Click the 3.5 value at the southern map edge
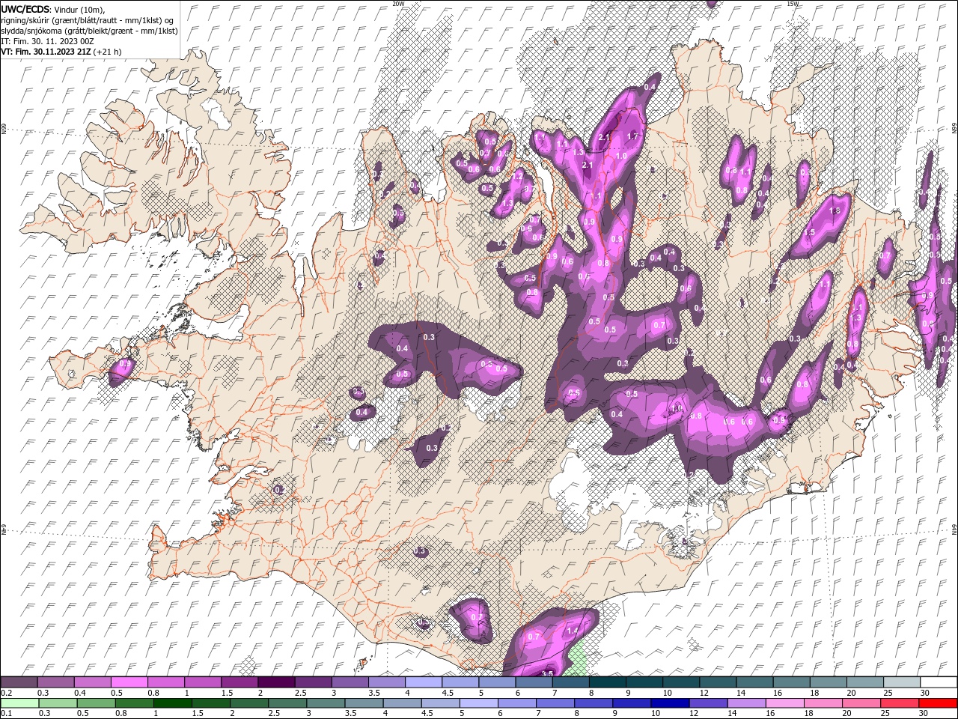This screenshot has height=719, width=958. (x=546, y=673)
